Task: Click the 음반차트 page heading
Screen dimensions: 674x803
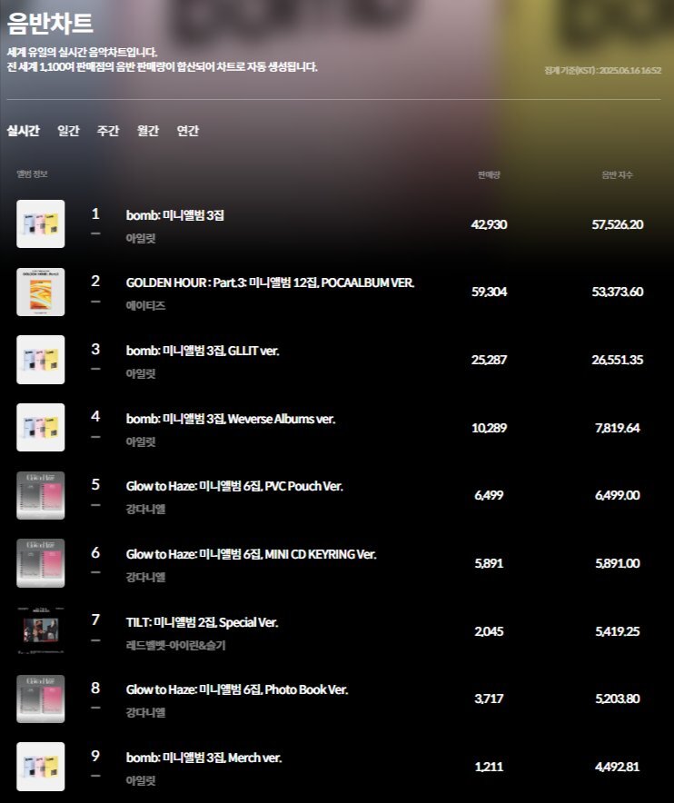Action: 50,24
